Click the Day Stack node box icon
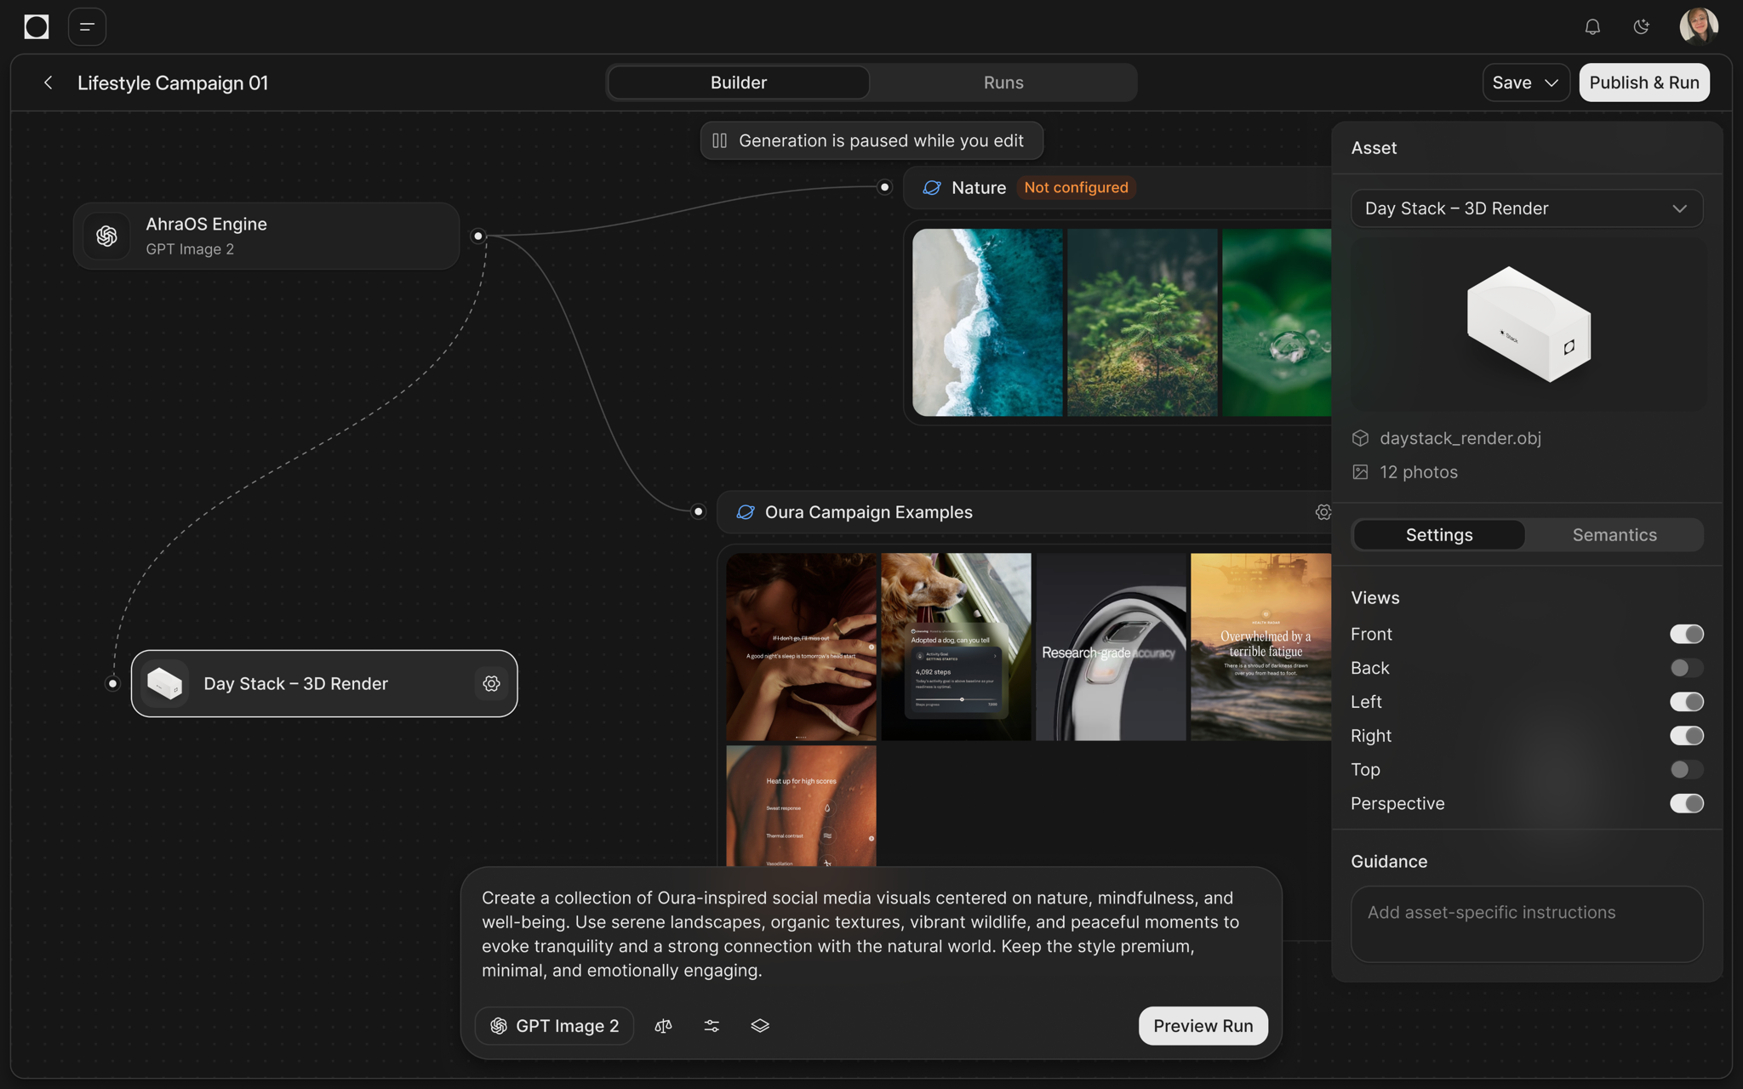The image size is (1743, 1089). click(x=165, y=683)
